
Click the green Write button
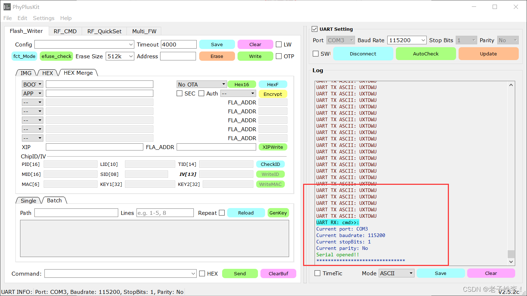(x=255, y=56)
